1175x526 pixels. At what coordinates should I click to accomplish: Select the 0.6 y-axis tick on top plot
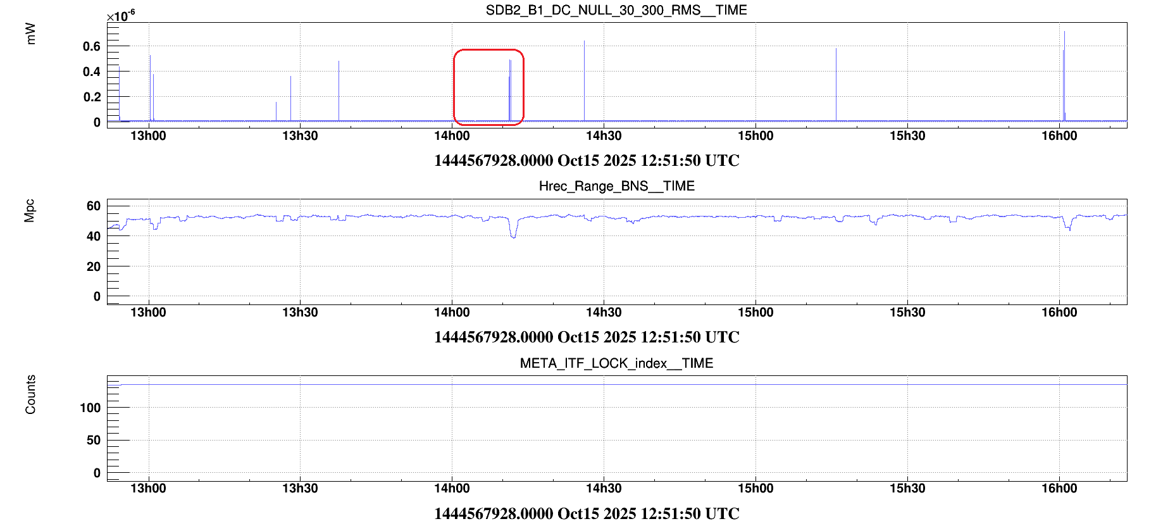click(x=92, y=46)
